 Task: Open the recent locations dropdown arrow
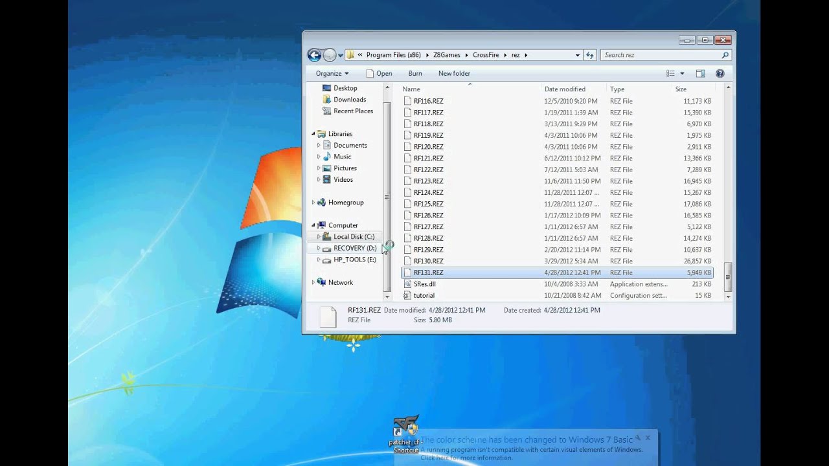341,56
